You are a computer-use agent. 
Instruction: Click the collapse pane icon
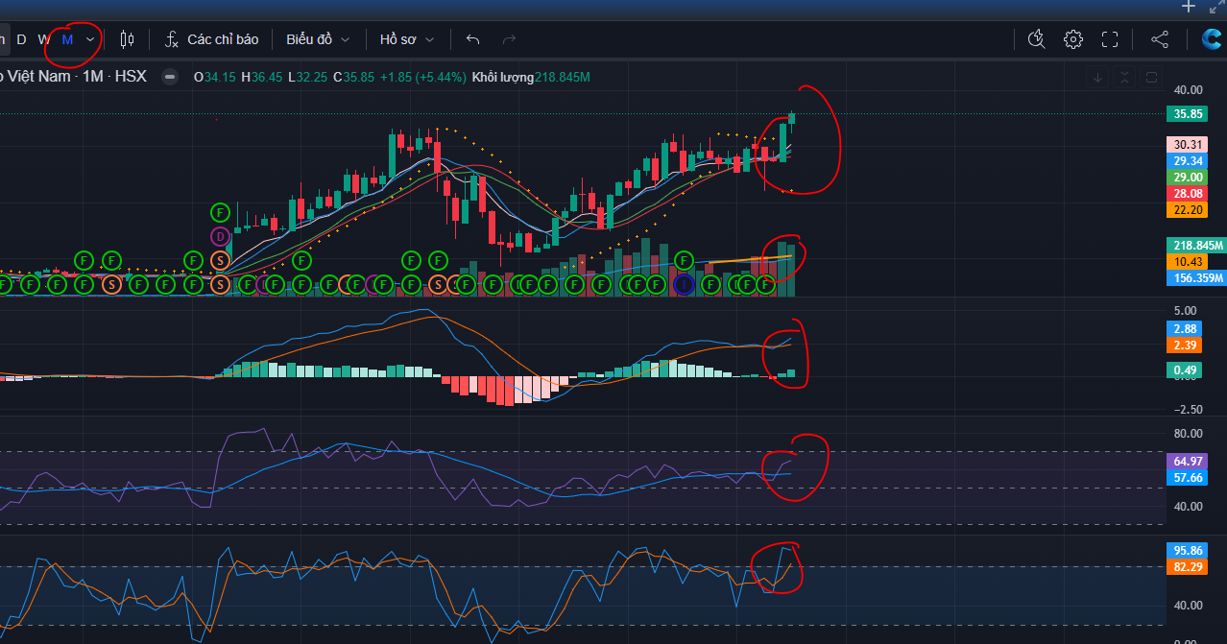pyautogui.click(x=1125, y=77)
